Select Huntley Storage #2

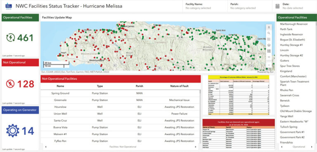click(291, 55)
